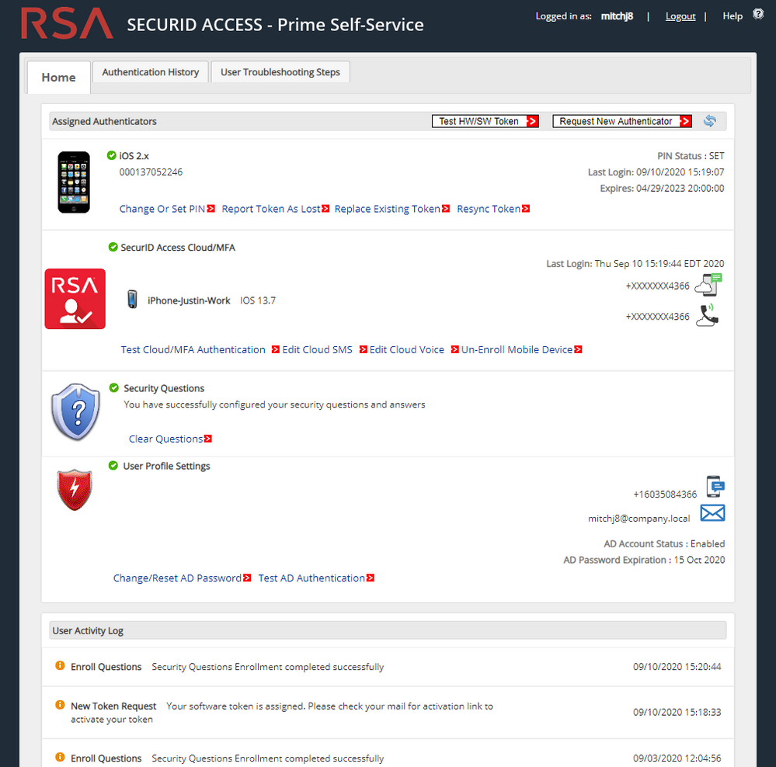Click the voice call handset icon

click(708, 315)
